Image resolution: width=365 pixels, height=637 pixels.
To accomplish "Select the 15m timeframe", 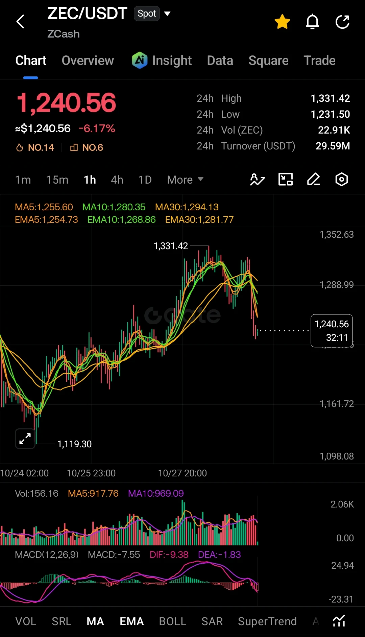I will click(57, 180).
